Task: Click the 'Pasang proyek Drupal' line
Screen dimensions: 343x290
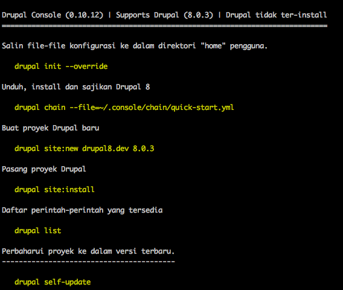Action: (44, 169)
